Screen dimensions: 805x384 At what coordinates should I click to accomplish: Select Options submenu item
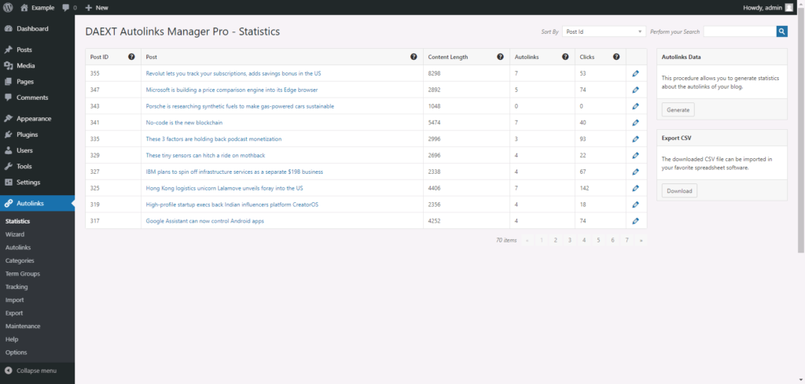16,353
